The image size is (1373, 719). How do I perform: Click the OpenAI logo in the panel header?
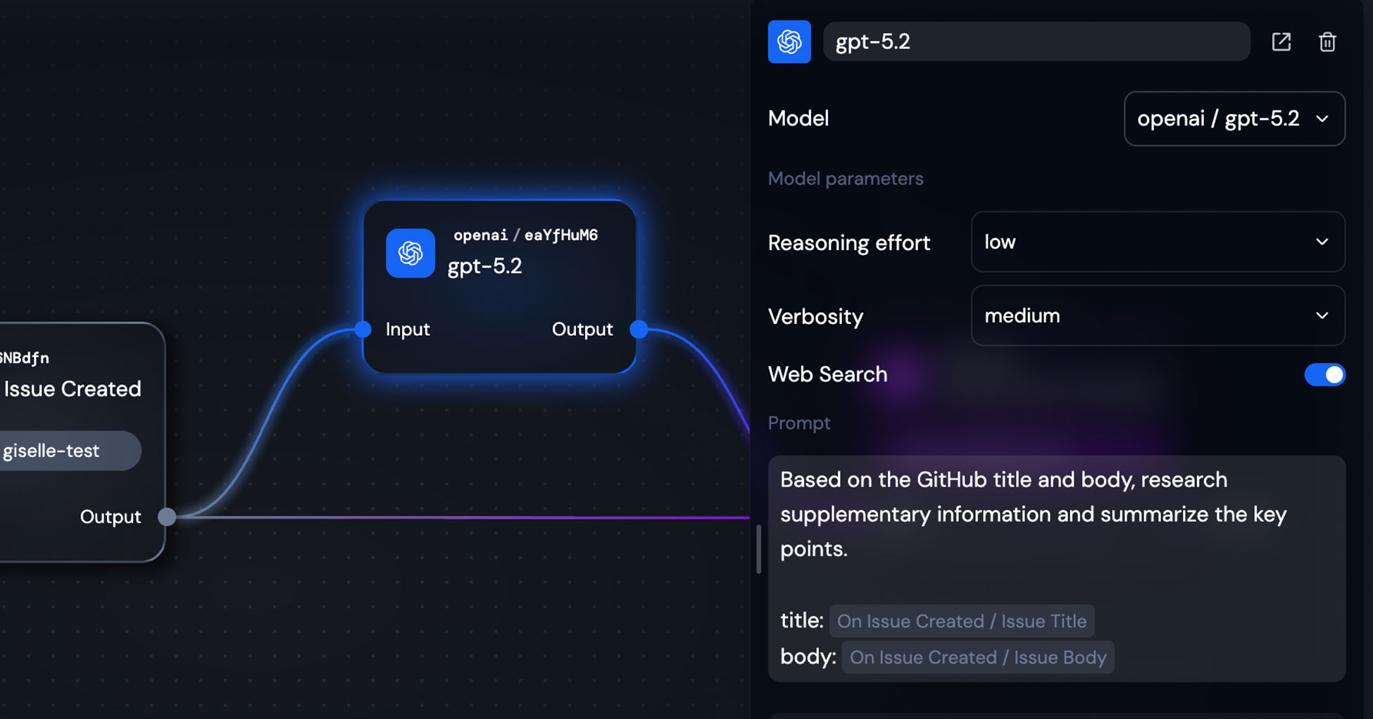789,42
